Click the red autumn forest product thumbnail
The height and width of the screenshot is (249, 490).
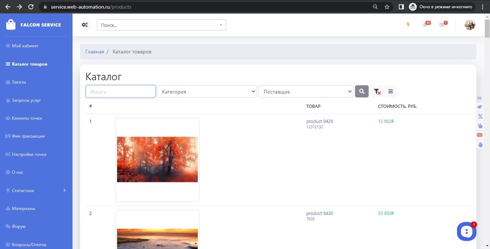[157, 159]
